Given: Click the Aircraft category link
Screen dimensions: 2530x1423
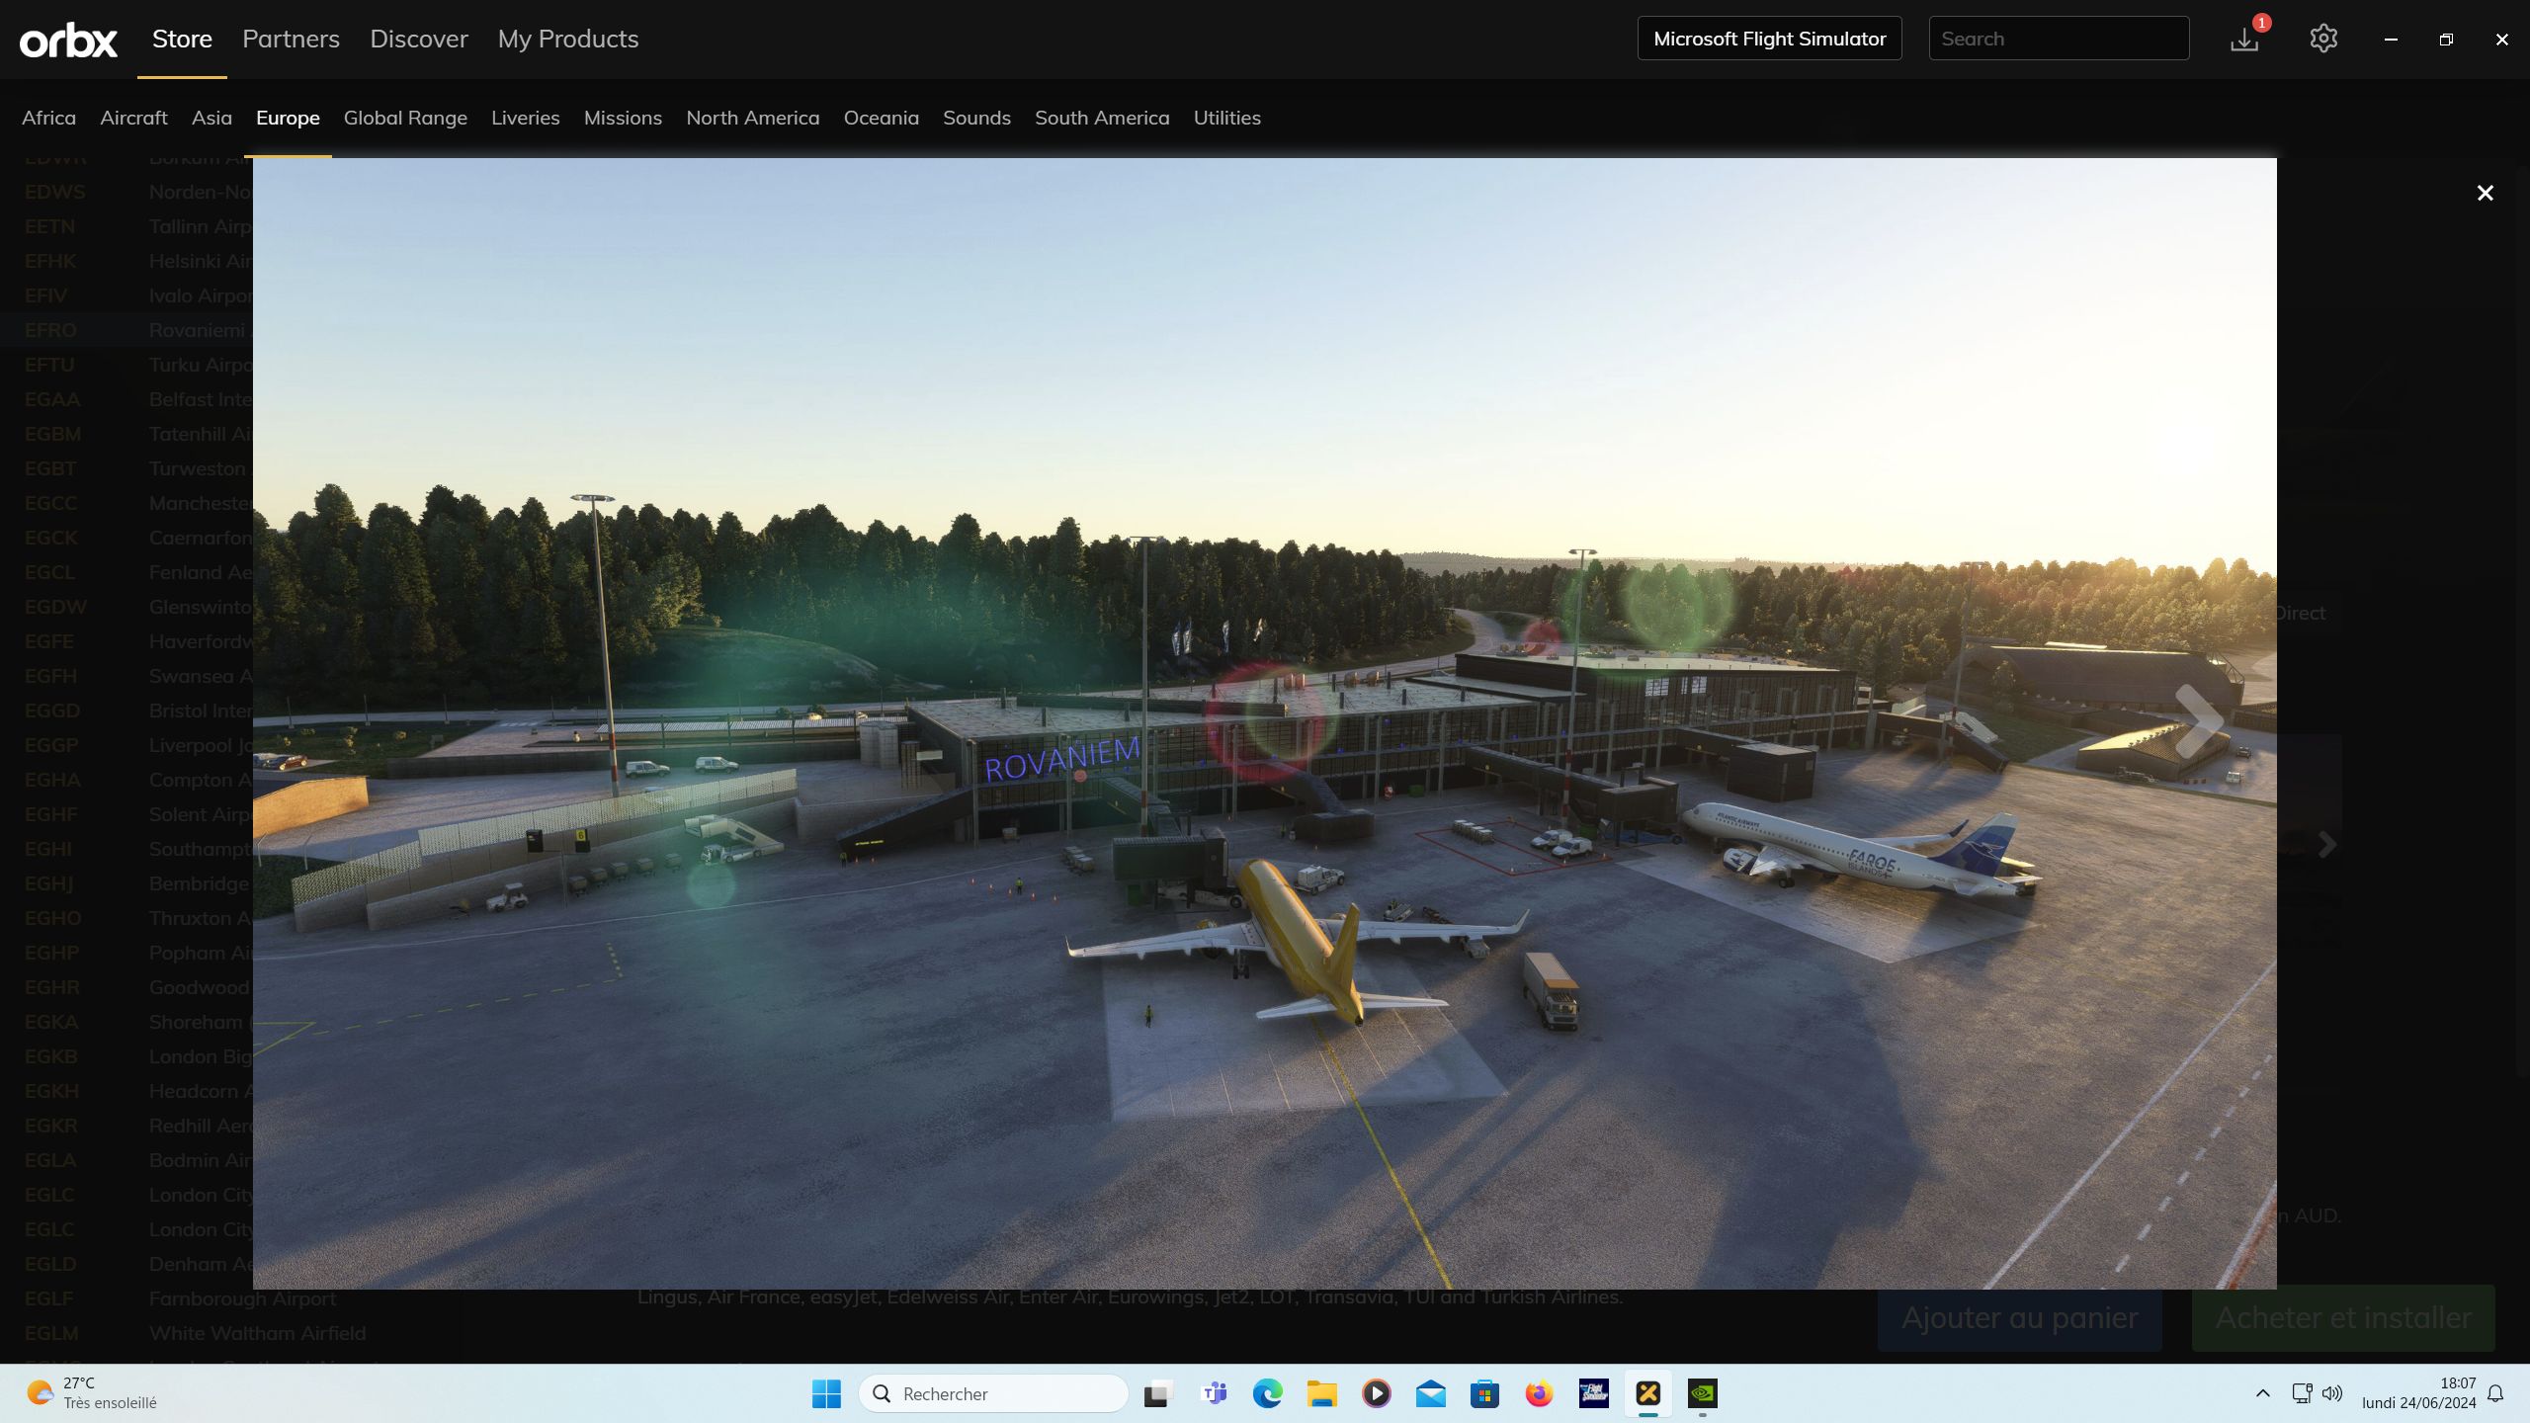Looking at the screenshot, I should (x=133, y=118).
